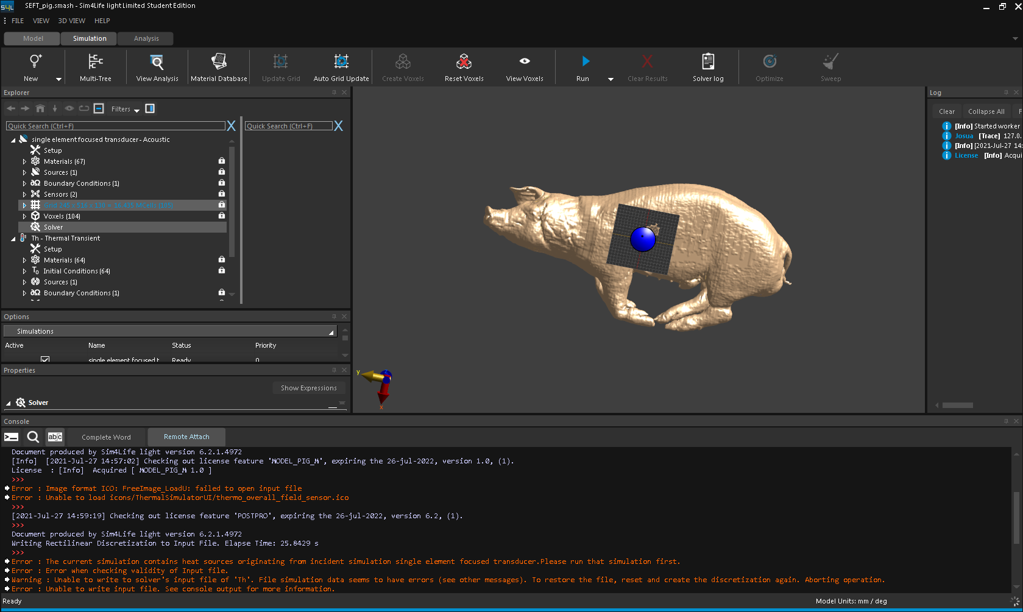The image size is (1023, 612).
Task: Expand the Materials (67) tree node
Action: (x=24, y=161)
